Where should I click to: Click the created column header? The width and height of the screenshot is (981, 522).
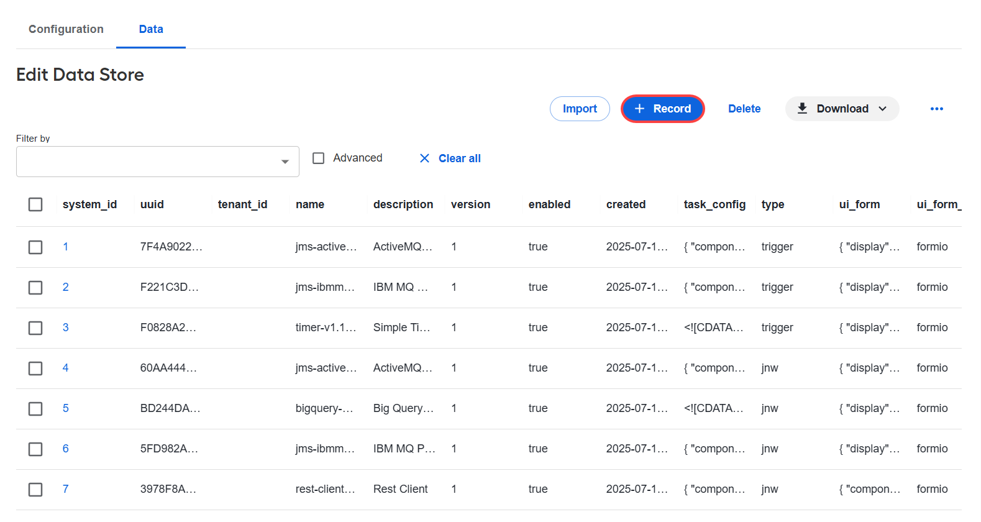point(626,204)
